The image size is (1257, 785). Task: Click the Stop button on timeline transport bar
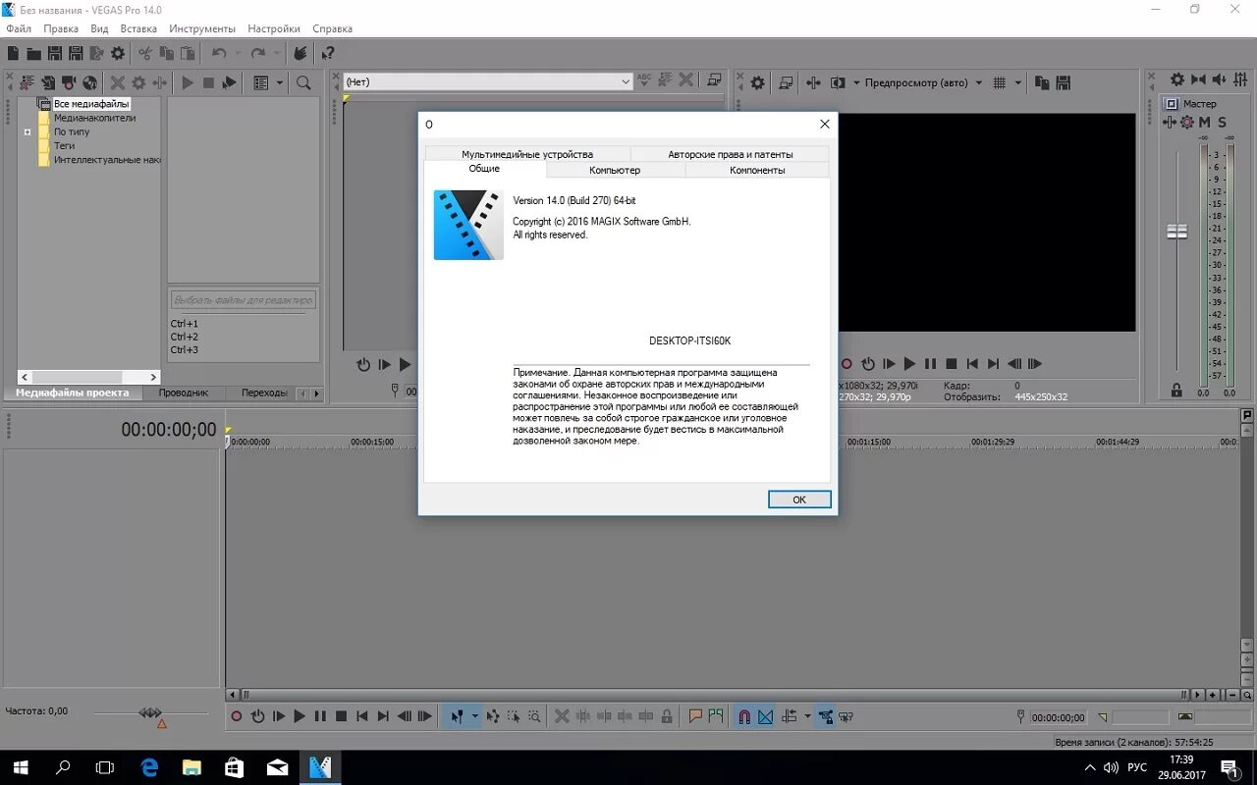pos(341,716)
